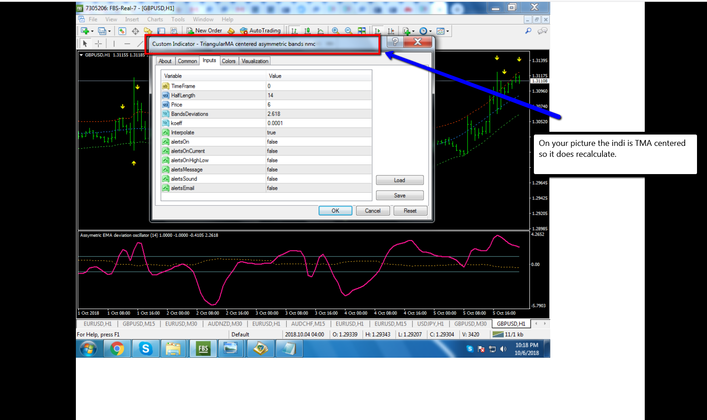Open the templates dropdown
The width and height of the screenshot is (707, 420).
tap(443, 31)
